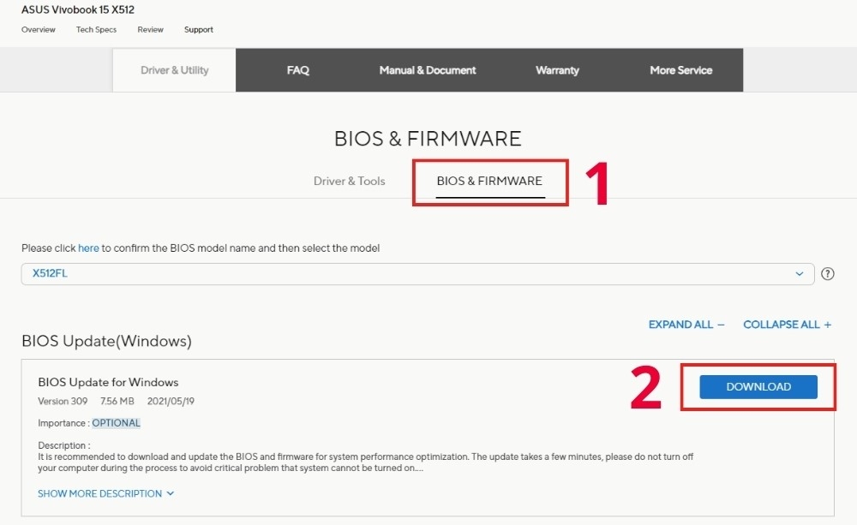Click the blue DOWNLOAD button
The height and width of the screenshot is (525, 857).
point(758,387)
